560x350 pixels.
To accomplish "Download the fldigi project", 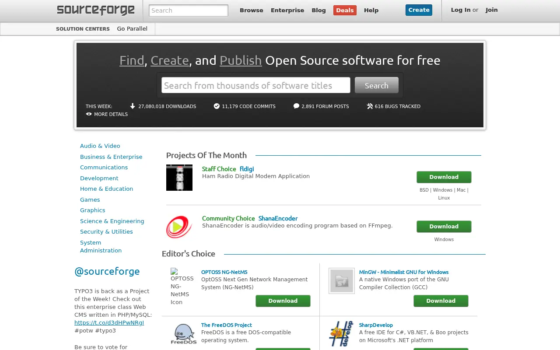I will point(444,177).
